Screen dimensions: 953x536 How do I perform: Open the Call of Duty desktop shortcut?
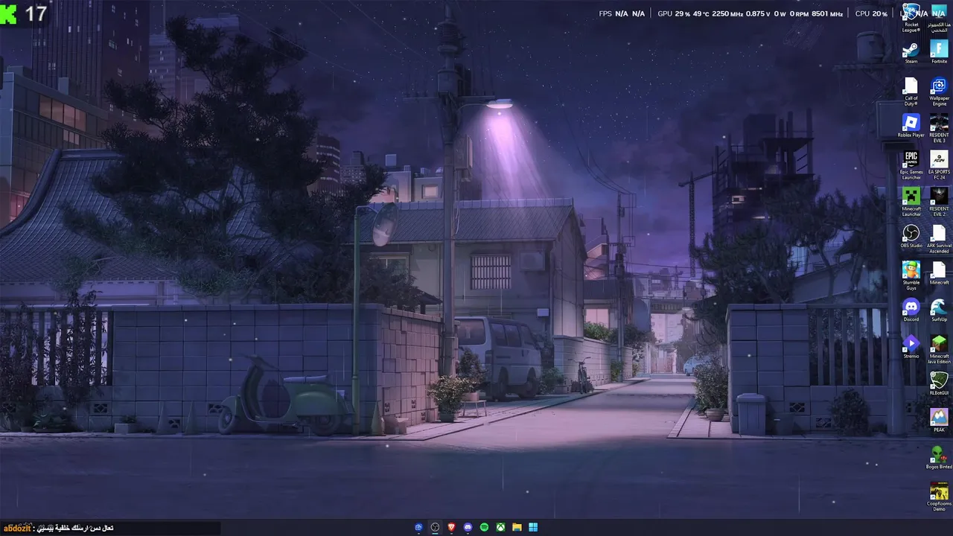pyautogui.click(x=911, y=92)
